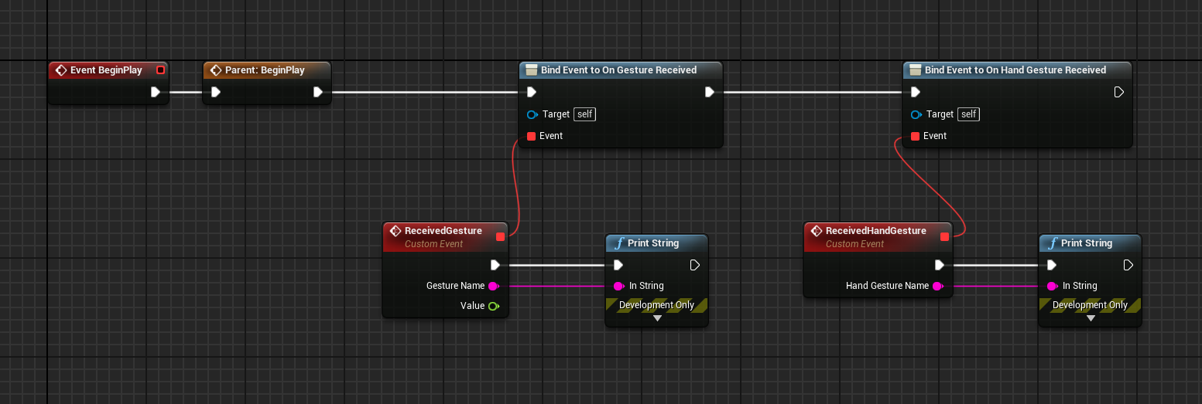Screen dimensions: 1202x404
Task: Click Parent: BeginPlay execution output pin
Action: pyautogui.click(x=318, y=92)
